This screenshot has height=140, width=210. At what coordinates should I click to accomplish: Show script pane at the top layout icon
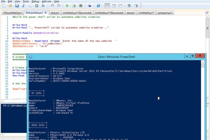click(x=107, y=6)
